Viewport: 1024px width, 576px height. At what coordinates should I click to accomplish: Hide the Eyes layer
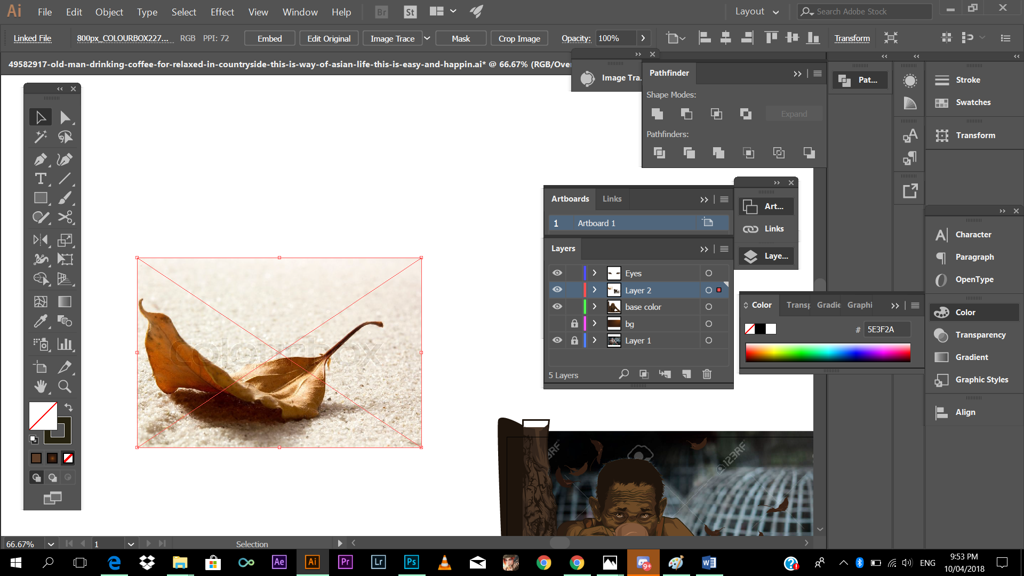[557, 273]
